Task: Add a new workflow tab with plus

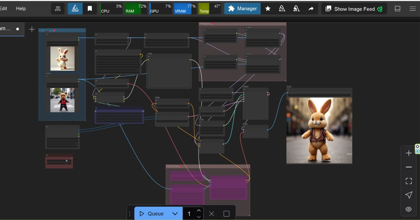Action: [32, 29]
